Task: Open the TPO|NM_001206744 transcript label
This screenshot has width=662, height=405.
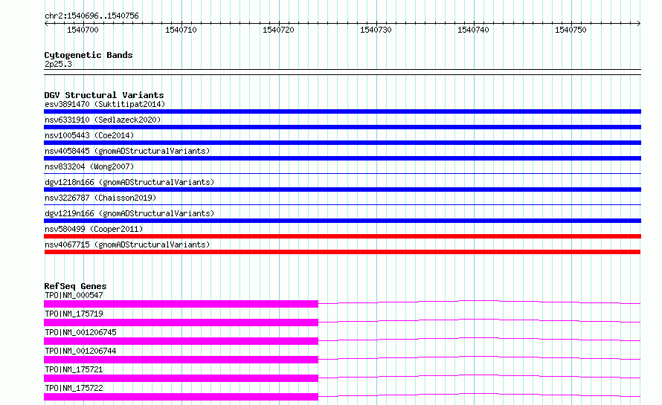Action: [80, 351]
